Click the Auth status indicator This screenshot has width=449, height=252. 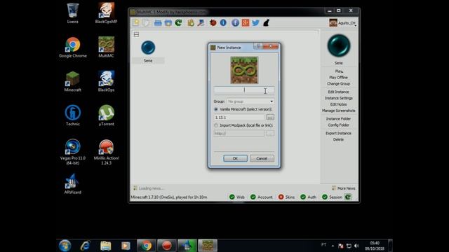coord(309,197)
